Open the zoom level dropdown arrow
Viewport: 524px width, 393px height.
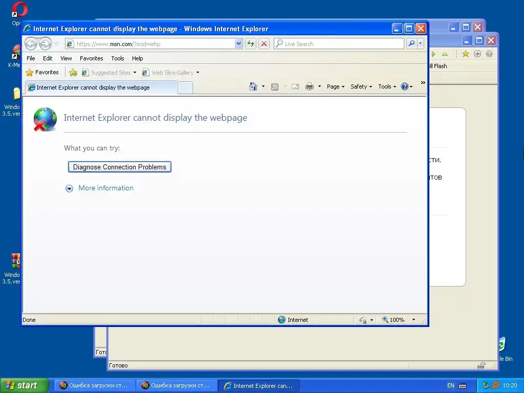tap(413, 320)
